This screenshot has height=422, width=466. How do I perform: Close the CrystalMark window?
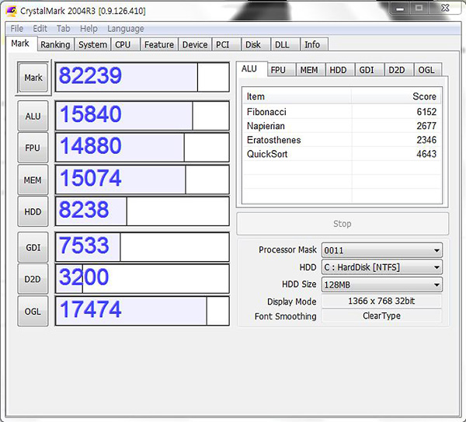coord(444,9)
